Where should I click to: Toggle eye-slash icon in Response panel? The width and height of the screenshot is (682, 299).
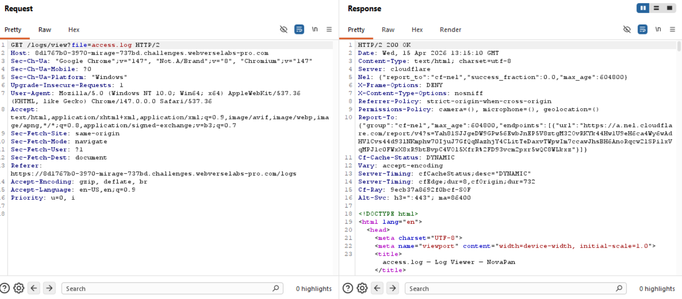[x=627, y=29]
